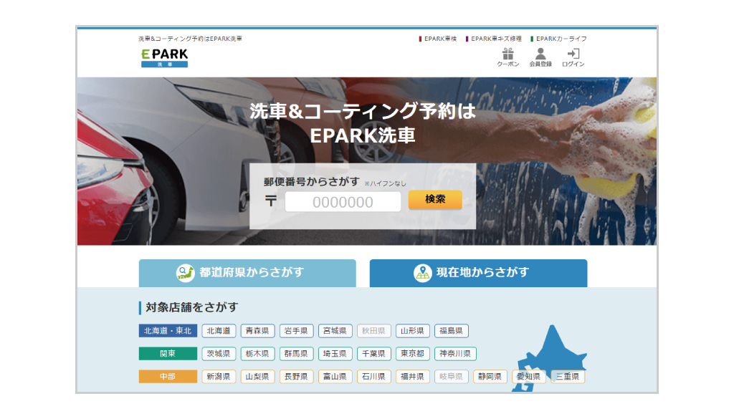Select the ログイン login icon
The height and width of the screenshot is (419, 734).
(x=573, y=56)
